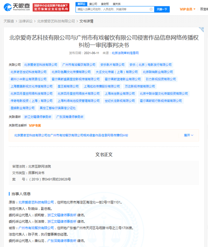Clear the search box with the X icon
The width and height of the screenshot is (208, 247).
151,9
